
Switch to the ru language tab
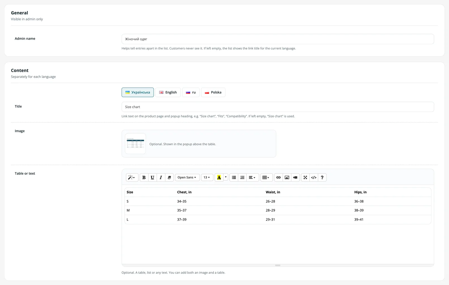(x=191, y=92)
